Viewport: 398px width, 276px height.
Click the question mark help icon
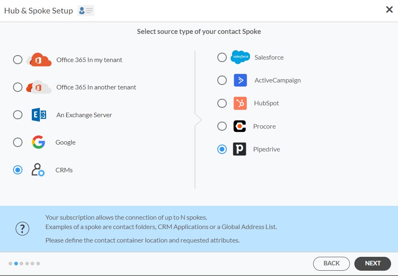pyautogui.click(x=22, y=229)
